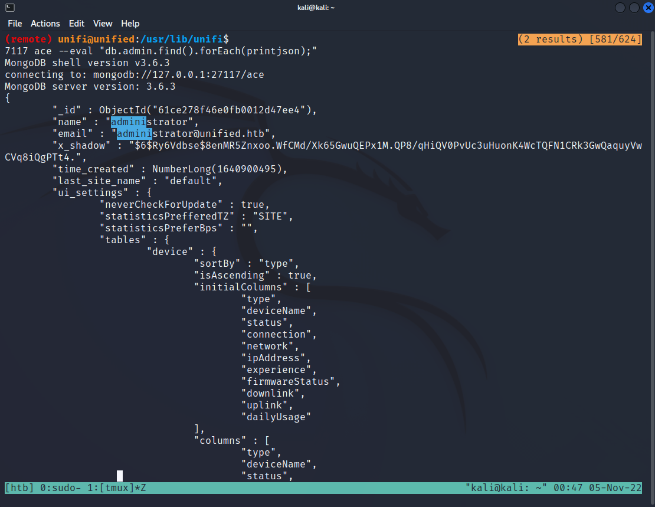The height and width of the screenshot is (507, 655).
Task: Click the [htb] session name
Action: pos(19,488)
